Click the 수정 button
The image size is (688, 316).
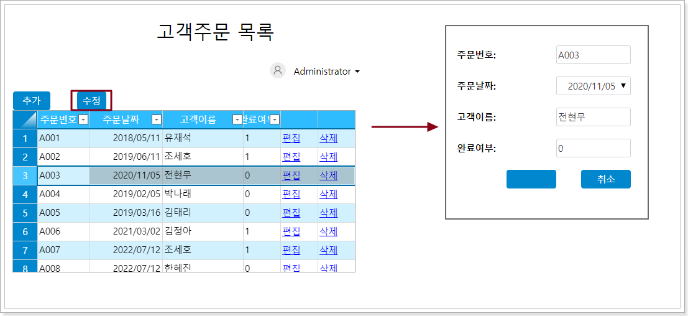point(91,101)
